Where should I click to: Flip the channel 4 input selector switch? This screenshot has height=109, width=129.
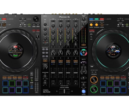(x=76, y=21)
